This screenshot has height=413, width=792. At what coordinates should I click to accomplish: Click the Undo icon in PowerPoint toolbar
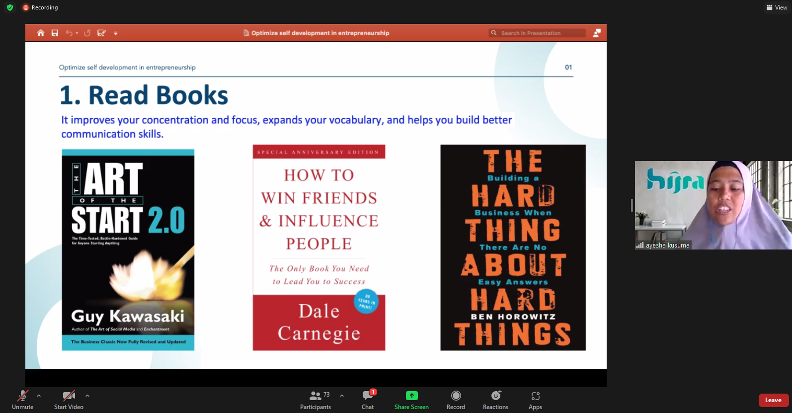coord(69,33)
